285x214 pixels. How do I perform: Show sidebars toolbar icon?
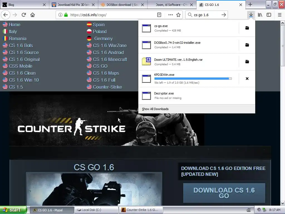pos(269,15)
